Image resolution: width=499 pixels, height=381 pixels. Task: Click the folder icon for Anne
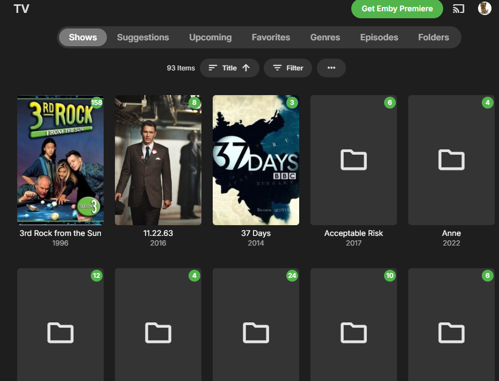[451, 160]
